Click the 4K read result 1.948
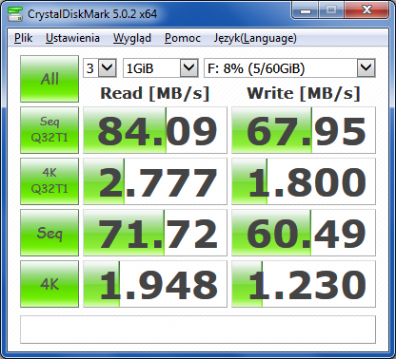396x359 pixels. (x=155, y=284)
